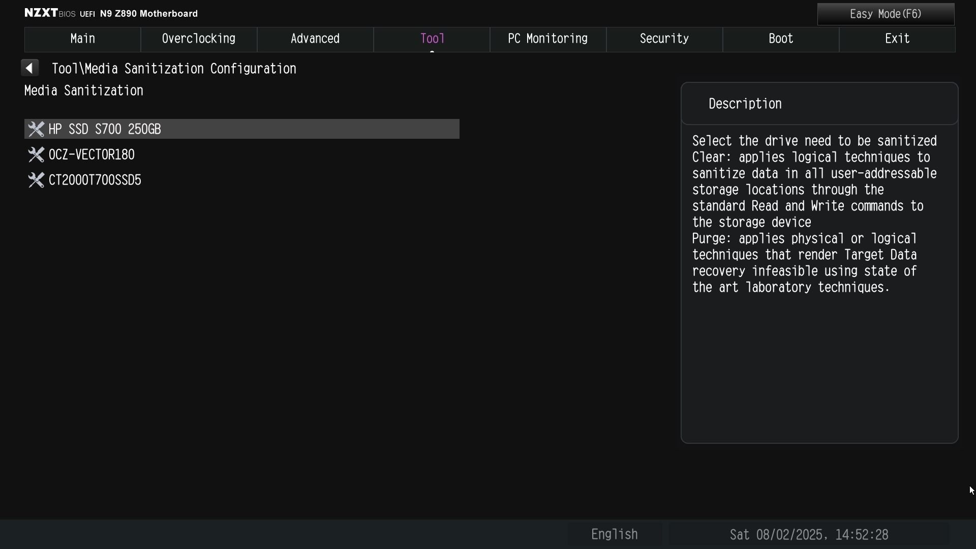The height and width of the screenshot is (549, 976).
Task: Click wrench icon beside CT2000T700SSD5
Action: pos(36,180)
